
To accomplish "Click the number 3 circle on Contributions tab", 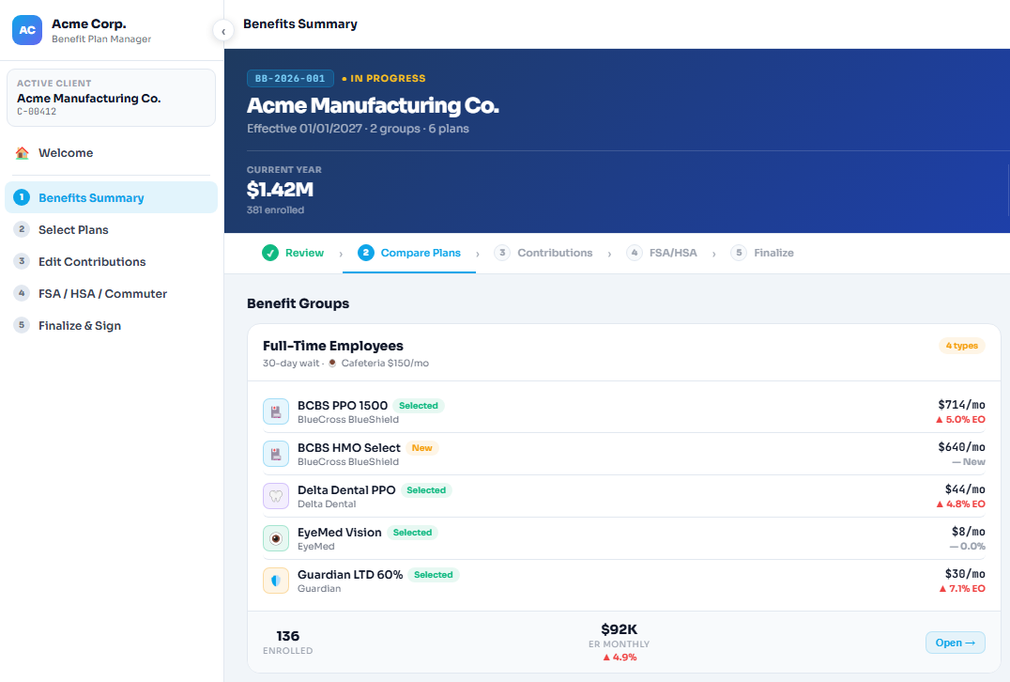I will pyautogui.click(x=502, y=253).
